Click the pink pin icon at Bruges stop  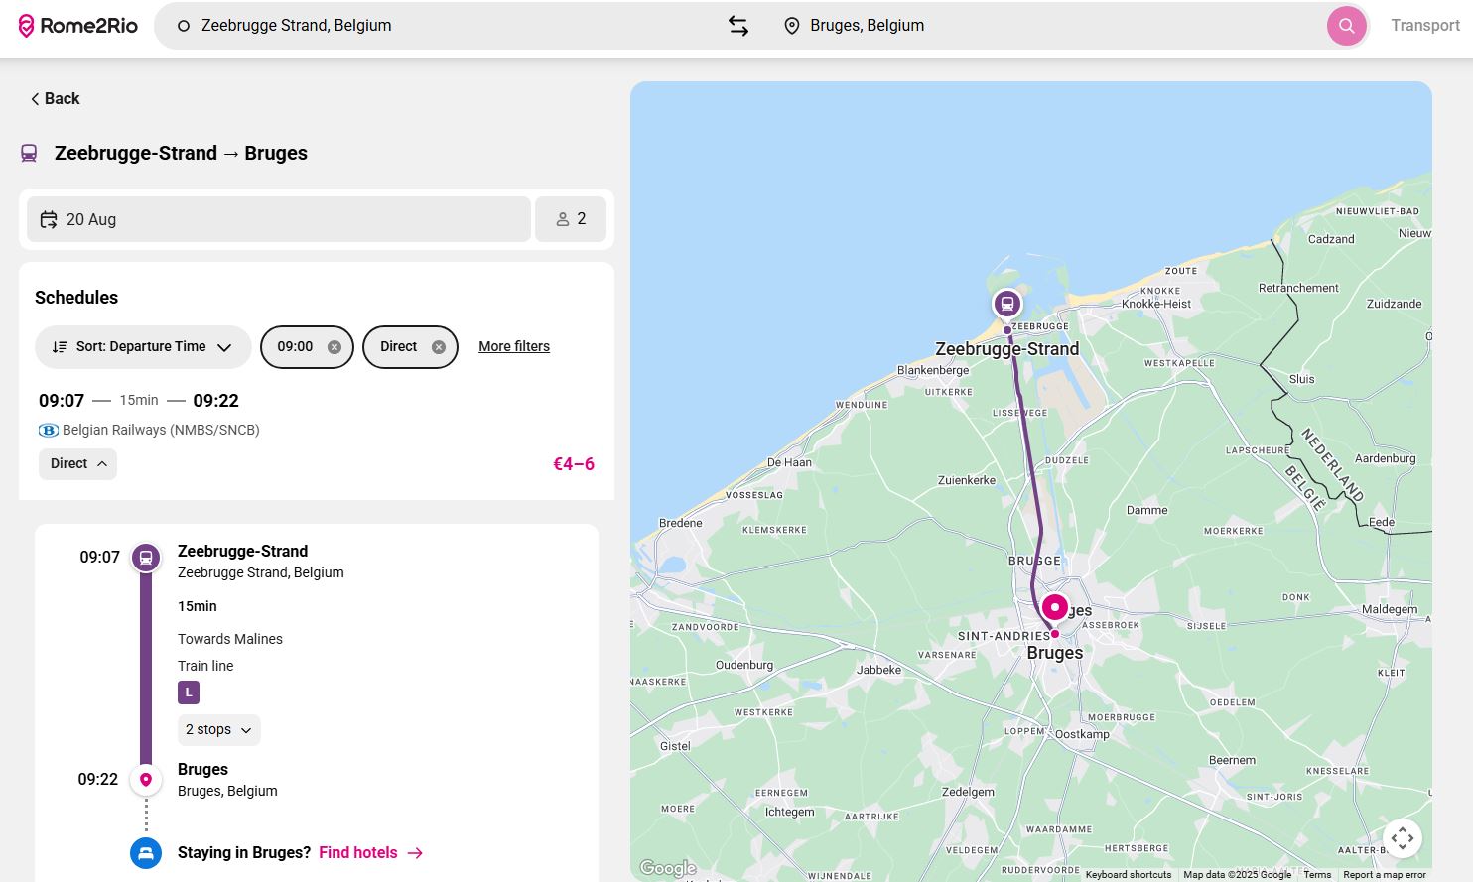pyautogui.click(x=146, y=779)
